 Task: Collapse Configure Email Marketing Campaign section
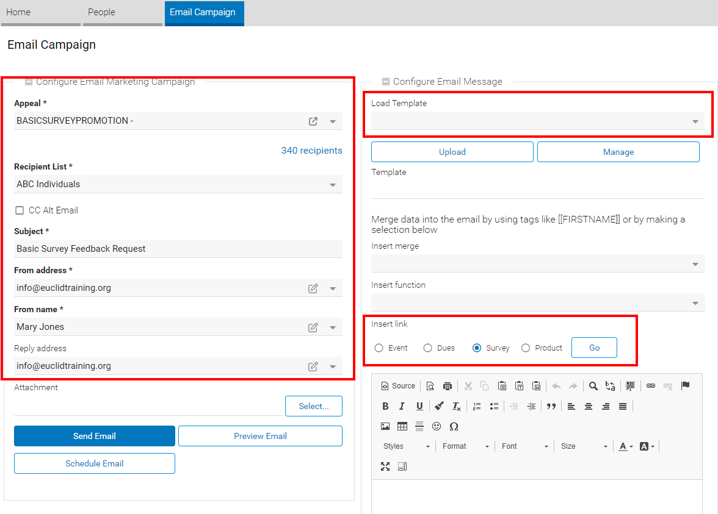click(29, 82)
